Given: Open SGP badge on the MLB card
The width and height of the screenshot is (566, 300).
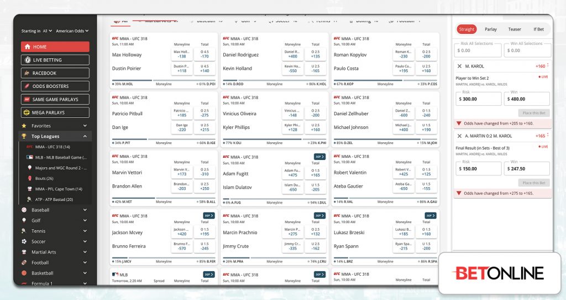Looking at the screenshot, I should click(208, 275).
